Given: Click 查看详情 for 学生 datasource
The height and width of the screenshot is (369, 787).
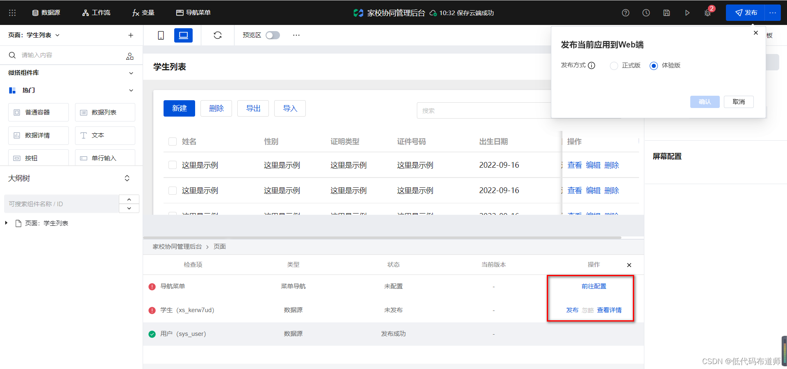Looking at the screenshot, I should point(609,310).
